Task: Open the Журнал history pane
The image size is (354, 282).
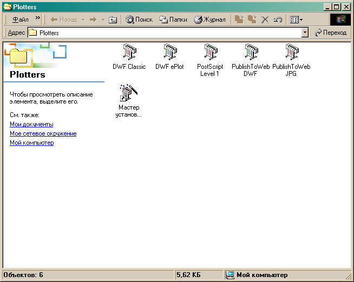Action: click(209, 20)
